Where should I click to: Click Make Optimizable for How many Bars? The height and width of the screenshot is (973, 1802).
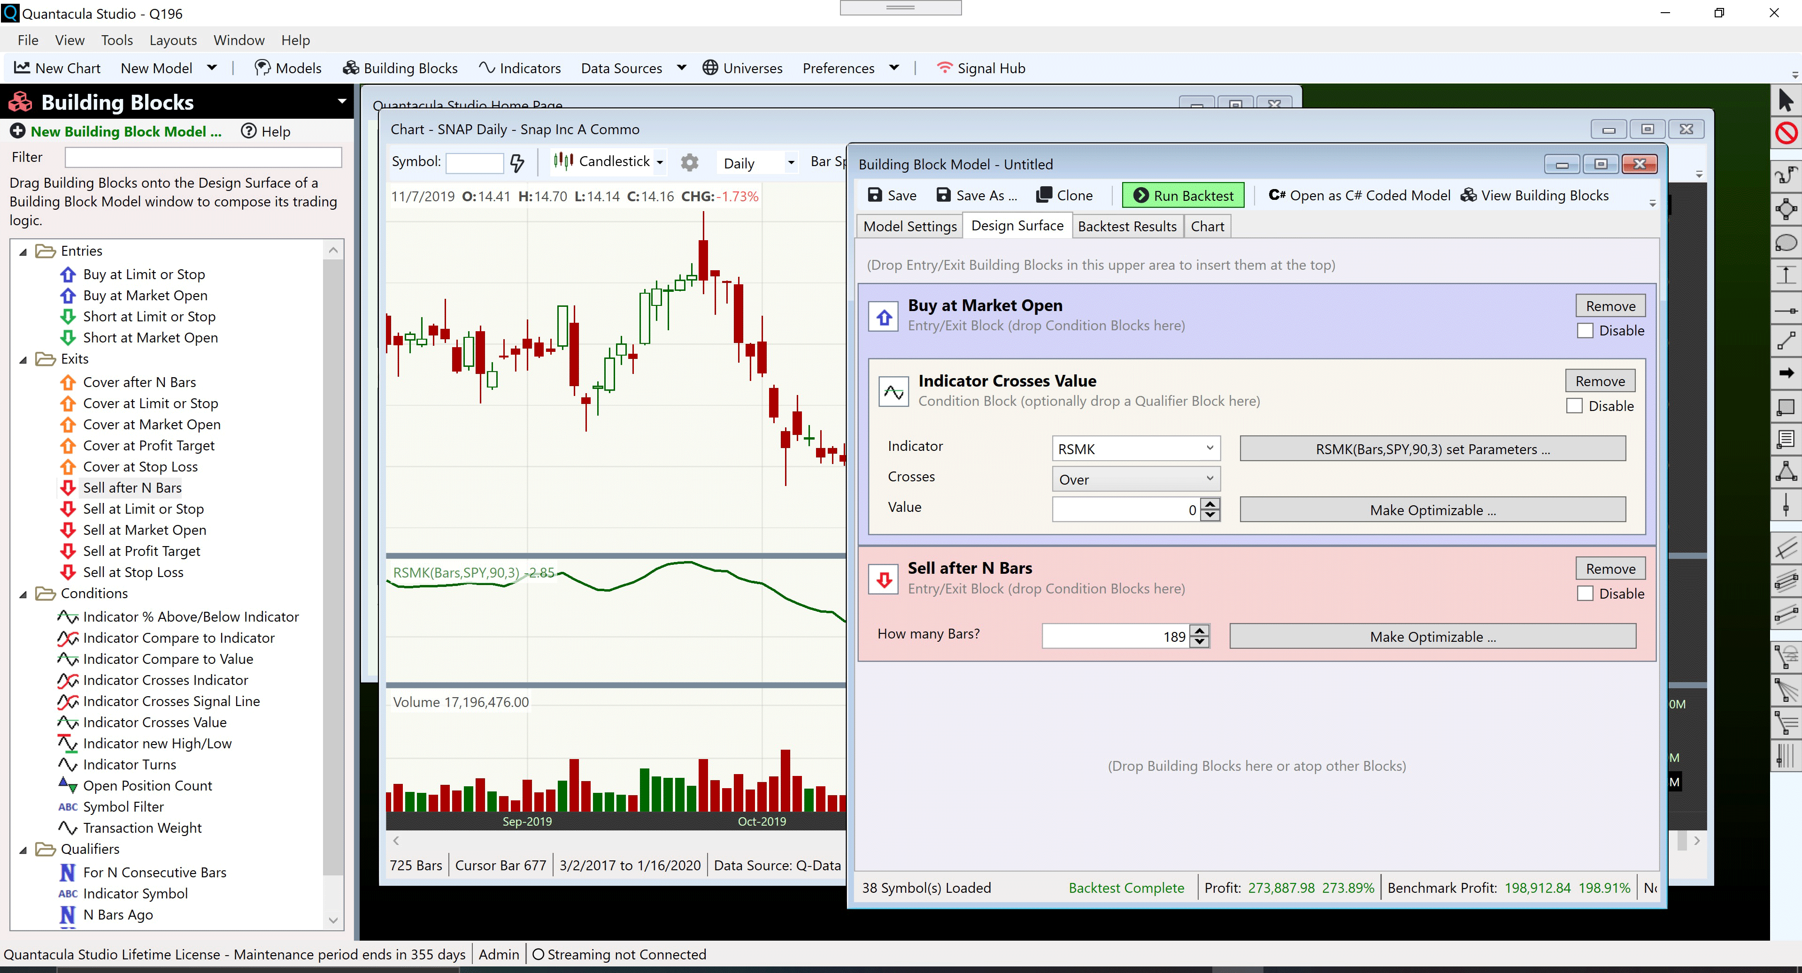[x=1432, y=636]
